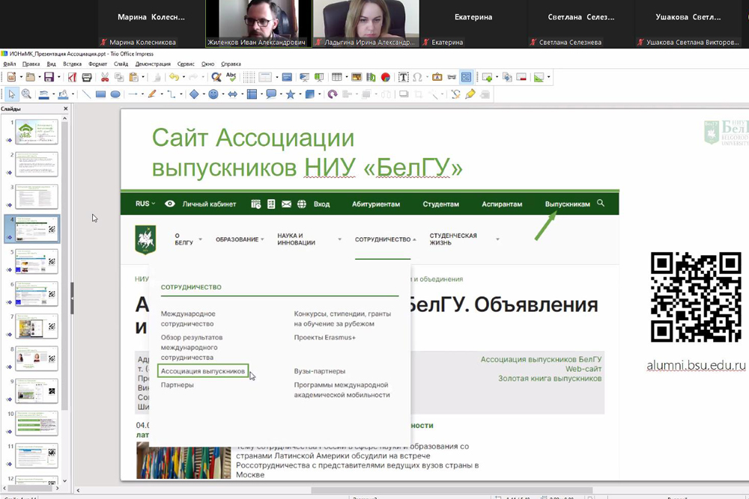749x499 pixels.
Task: Expand the symbol shapes smiley dropdown
Action: 223,94
